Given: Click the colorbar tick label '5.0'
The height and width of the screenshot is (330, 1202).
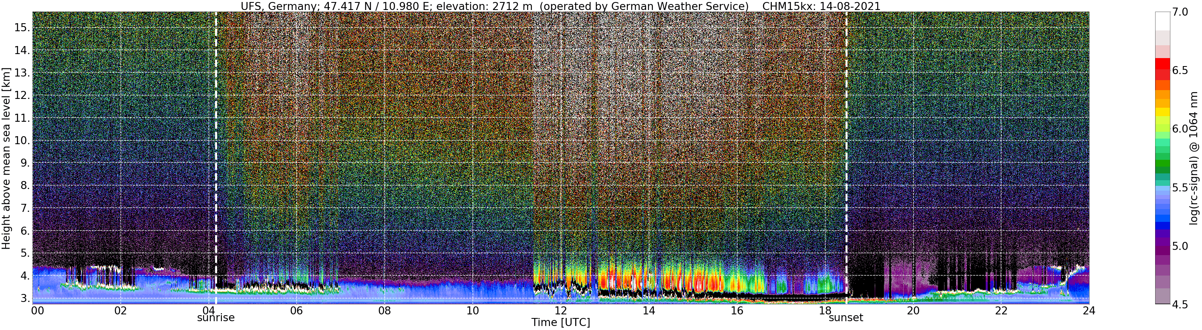Looking at the screenshot, I should (1180, 246).
